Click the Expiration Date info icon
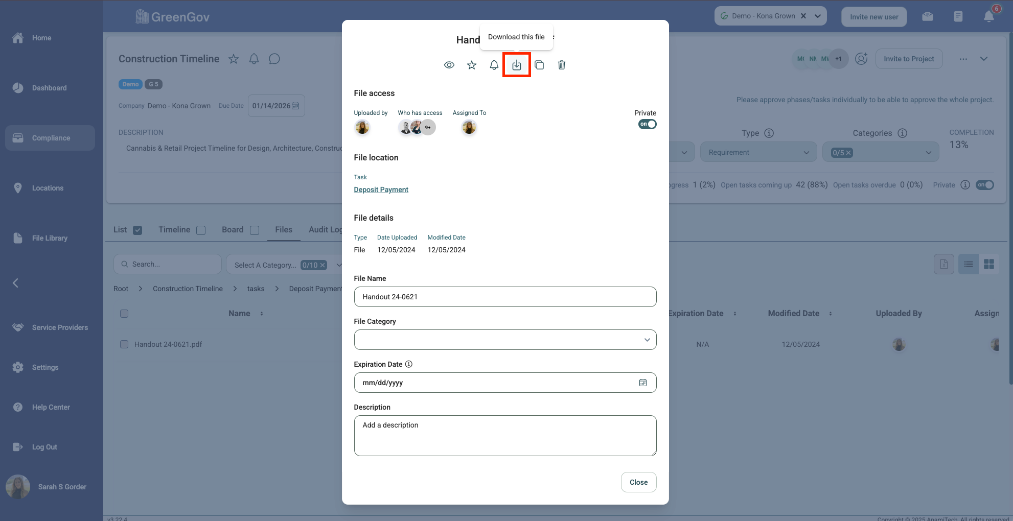The width and height of the screenshot is (1013, 521). point(409,364)
